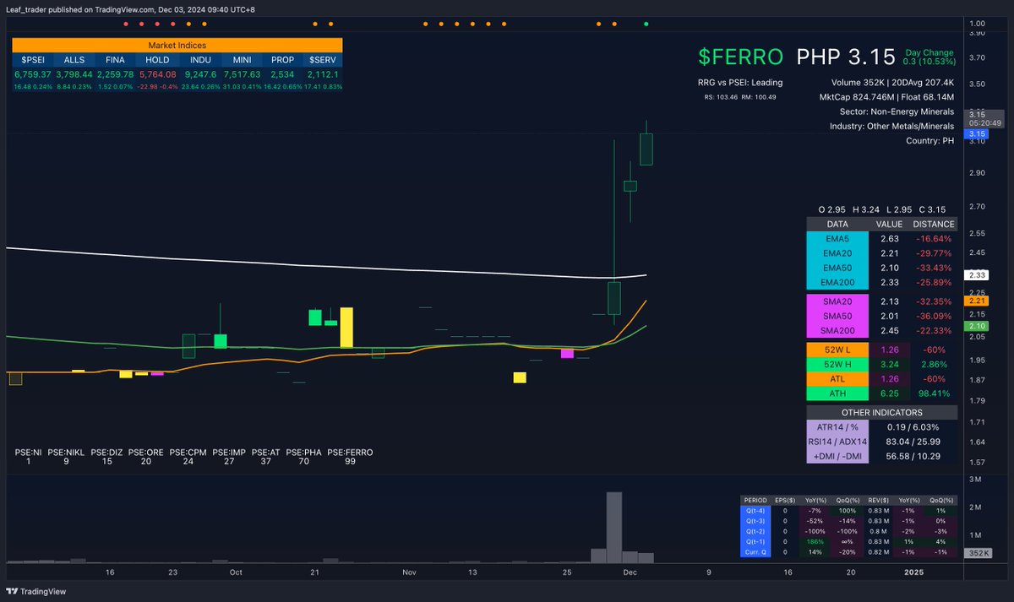
Task: Click the EMA5 row label
Action: (837, 240)
